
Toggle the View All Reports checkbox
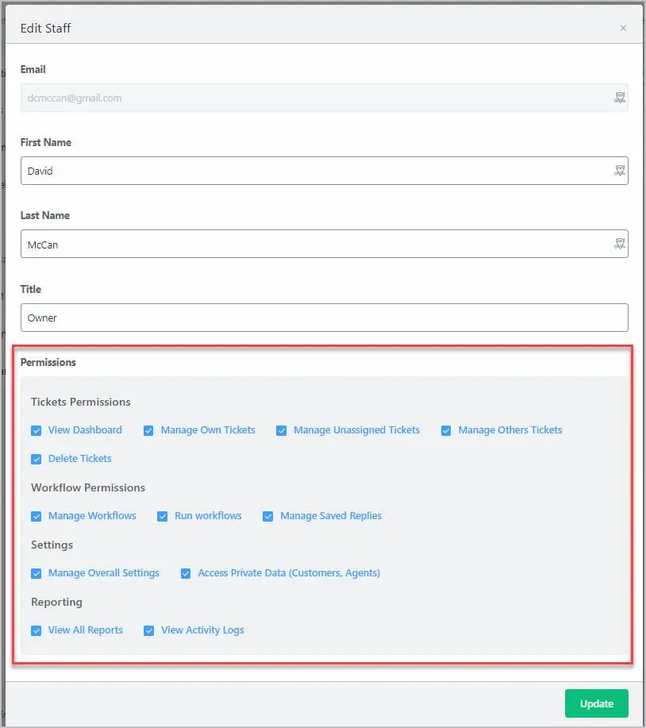tap(37, 630)
